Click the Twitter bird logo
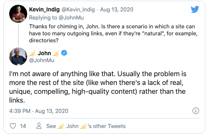Viewport: 209px width, 135px height. click(195, 9)
